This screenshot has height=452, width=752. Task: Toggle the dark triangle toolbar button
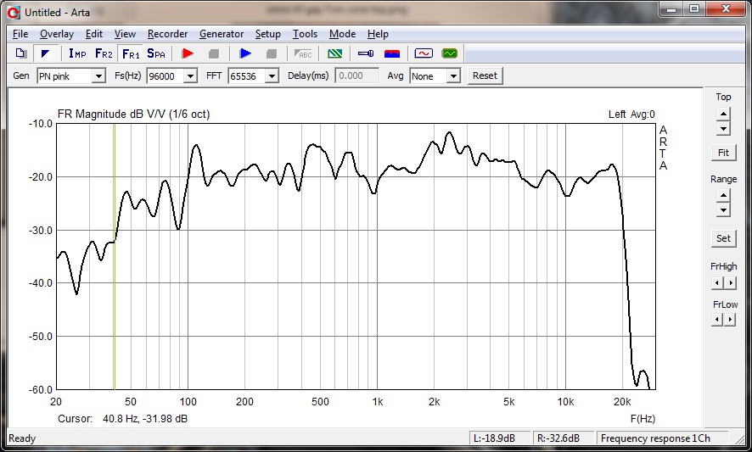(46, 53)
